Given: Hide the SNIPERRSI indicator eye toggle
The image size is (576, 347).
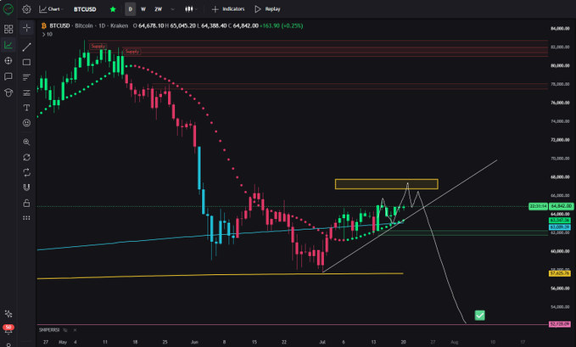Looking at the screenshot, I should (x=65, y=330).
